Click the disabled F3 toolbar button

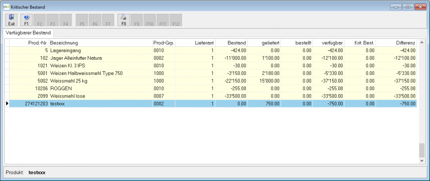pyautogui.click(x=53, y=20)
